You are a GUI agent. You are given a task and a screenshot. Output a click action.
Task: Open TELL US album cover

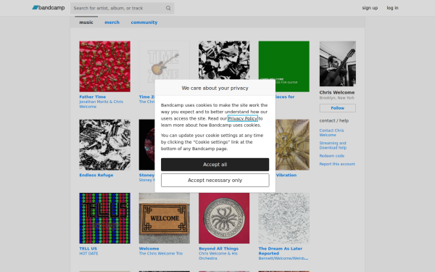coord(104,218)
